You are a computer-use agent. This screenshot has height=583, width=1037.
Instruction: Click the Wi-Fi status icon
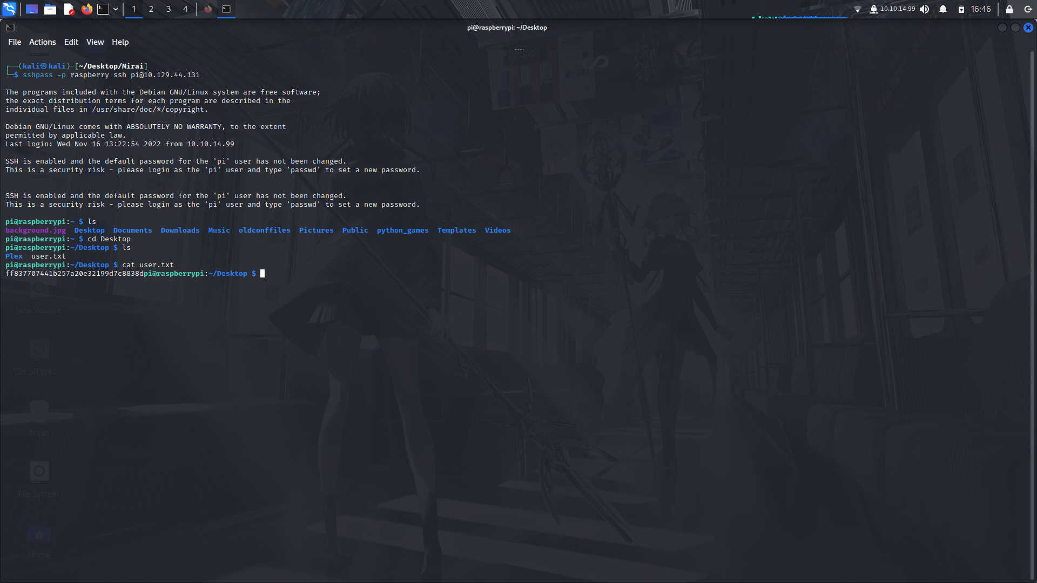(859, 9)
